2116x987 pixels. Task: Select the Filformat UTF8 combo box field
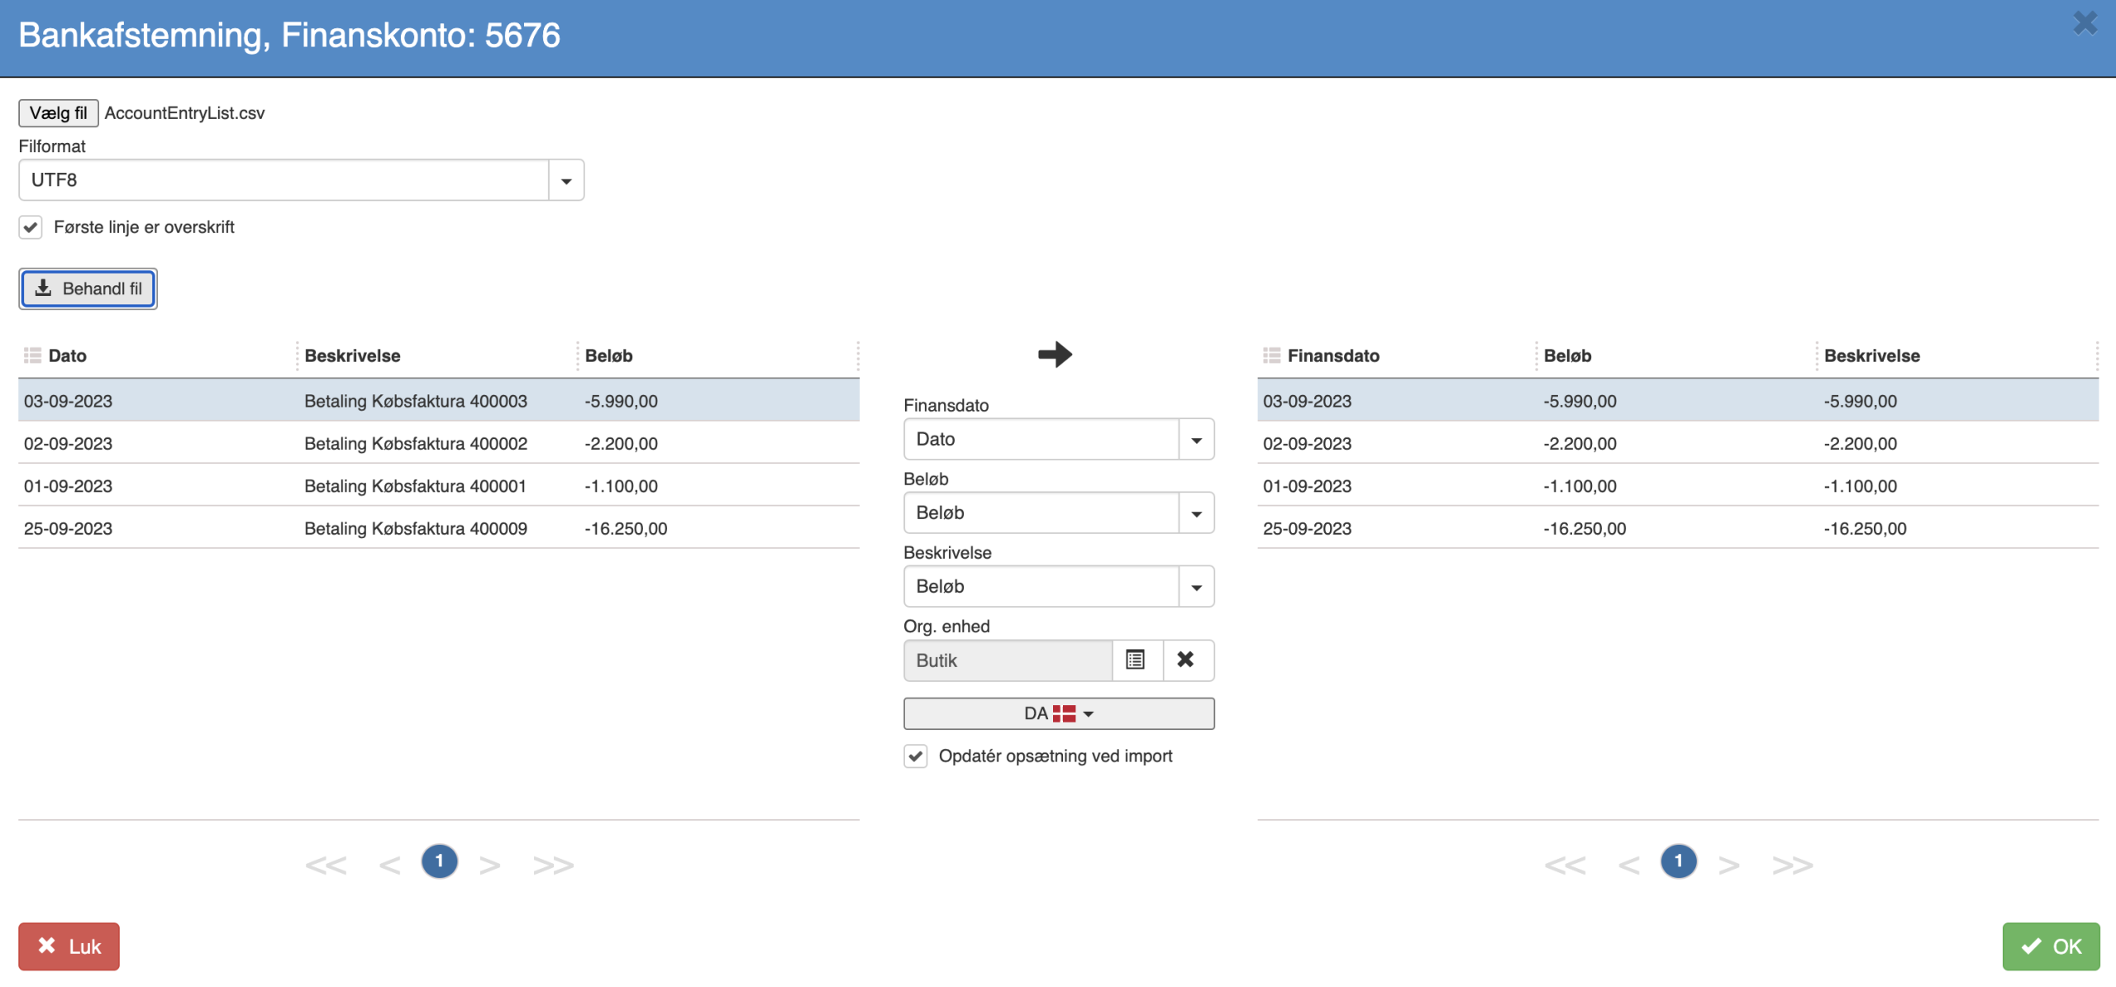pyautogui.click(x=284, y=180)
